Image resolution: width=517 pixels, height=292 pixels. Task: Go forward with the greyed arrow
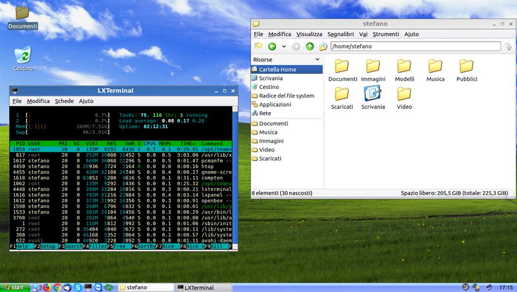[296, 46]
